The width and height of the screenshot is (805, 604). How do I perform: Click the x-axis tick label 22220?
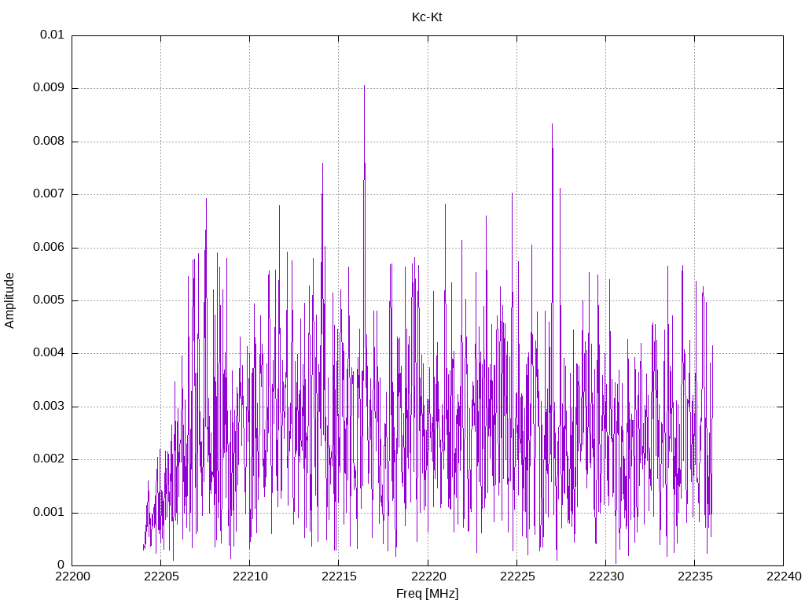click(428, 576)
